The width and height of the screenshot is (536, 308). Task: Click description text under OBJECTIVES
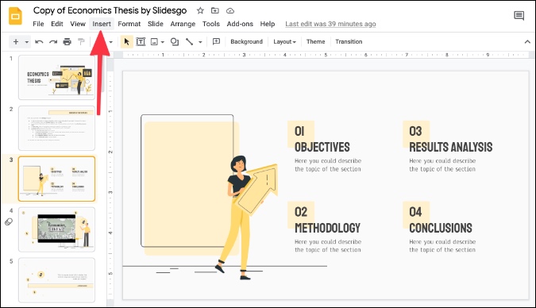point(328,165)
